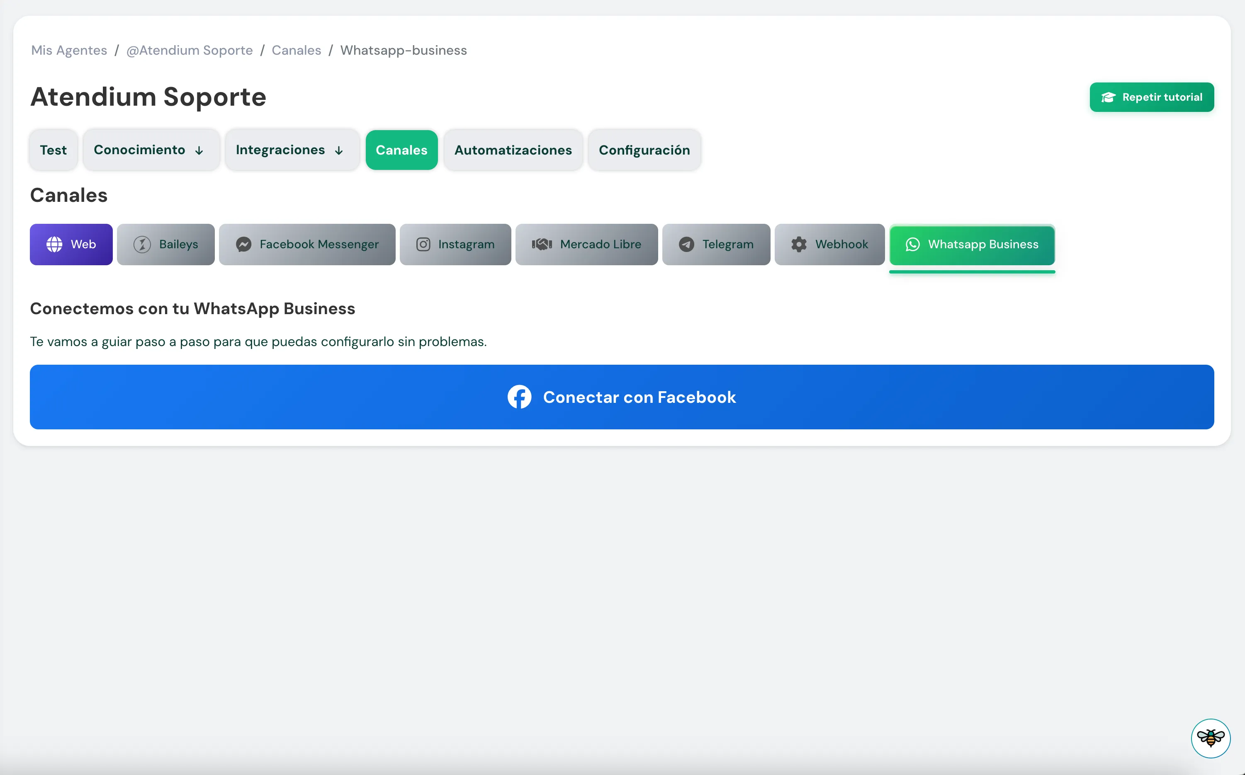Screen dimensions: 1245x775
Task: Choose the Facebook Messenger channel
Action: coord(307,245)
